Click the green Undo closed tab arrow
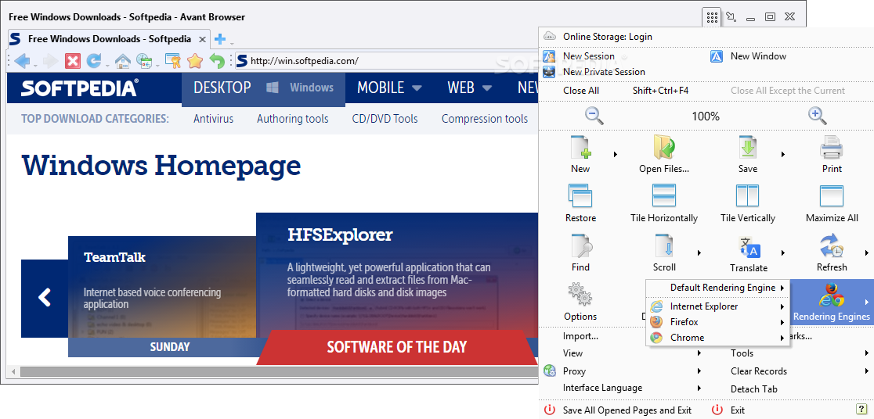Screen dimensions: 874x419 point(217,61)
